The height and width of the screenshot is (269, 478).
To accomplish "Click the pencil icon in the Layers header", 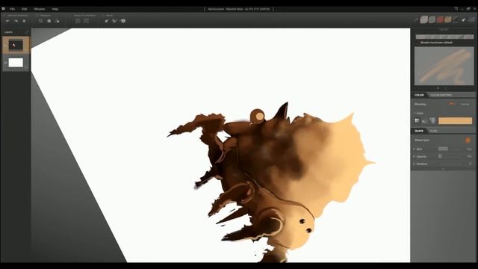I will (27, 32).
